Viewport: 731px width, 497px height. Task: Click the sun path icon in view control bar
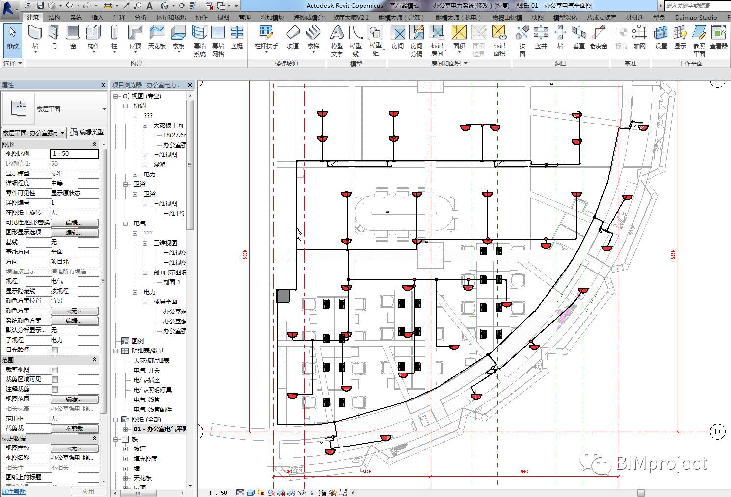click(261, 493)
